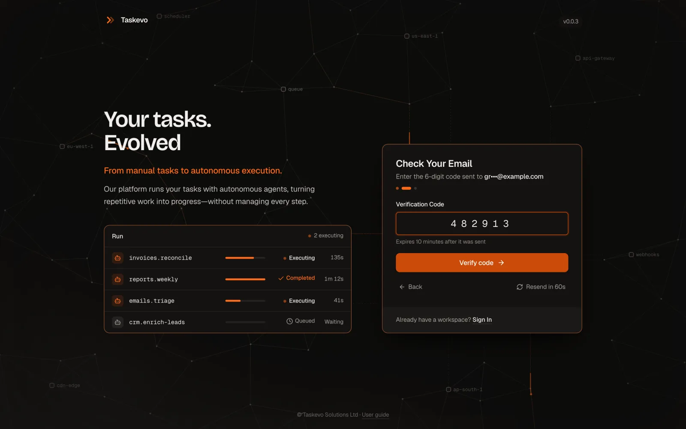Image resolution: width=686 pixels, height=429 pixels.
Task: Click the 135s duration value
Action: pyautogui.click(x=337, y=257)
